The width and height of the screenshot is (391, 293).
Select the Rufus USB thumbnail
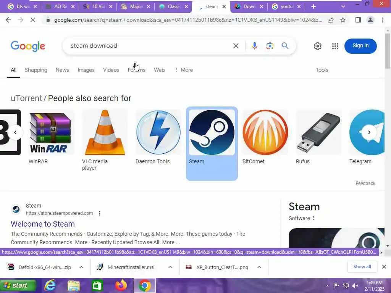[x=319, y=132]
